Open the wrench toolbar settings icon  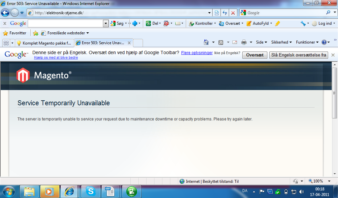303,23
